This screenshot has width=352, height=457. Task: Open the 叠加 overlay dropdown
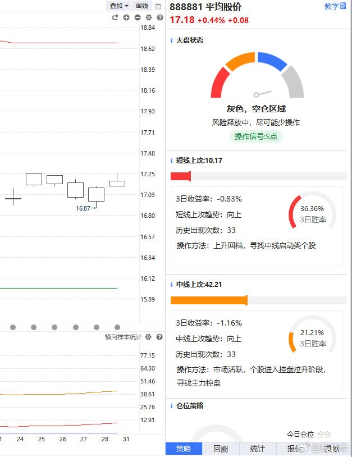[x=119, y=6]
